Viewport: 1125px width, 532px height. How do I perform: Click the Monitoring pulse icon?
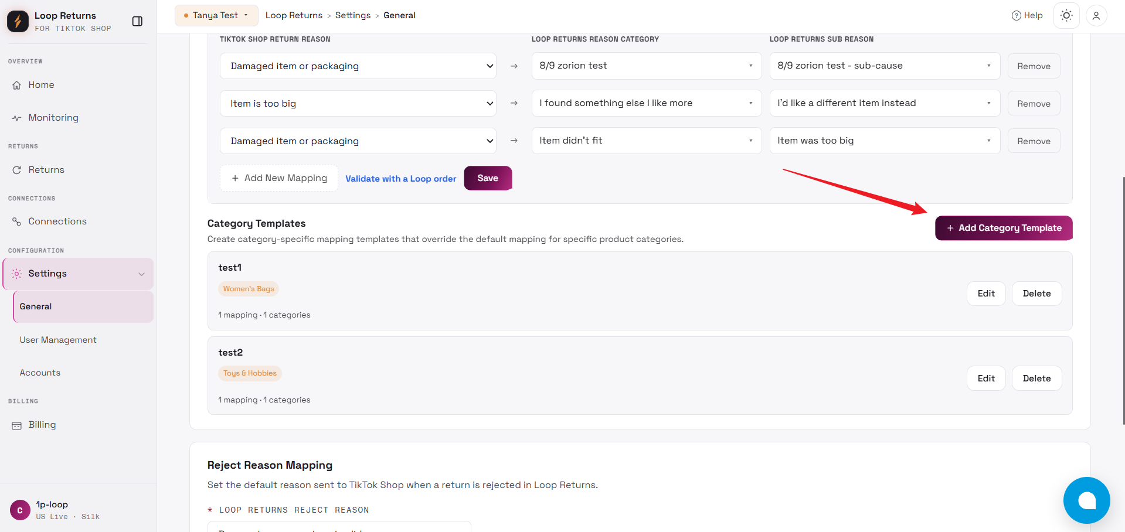coord(16,118)
